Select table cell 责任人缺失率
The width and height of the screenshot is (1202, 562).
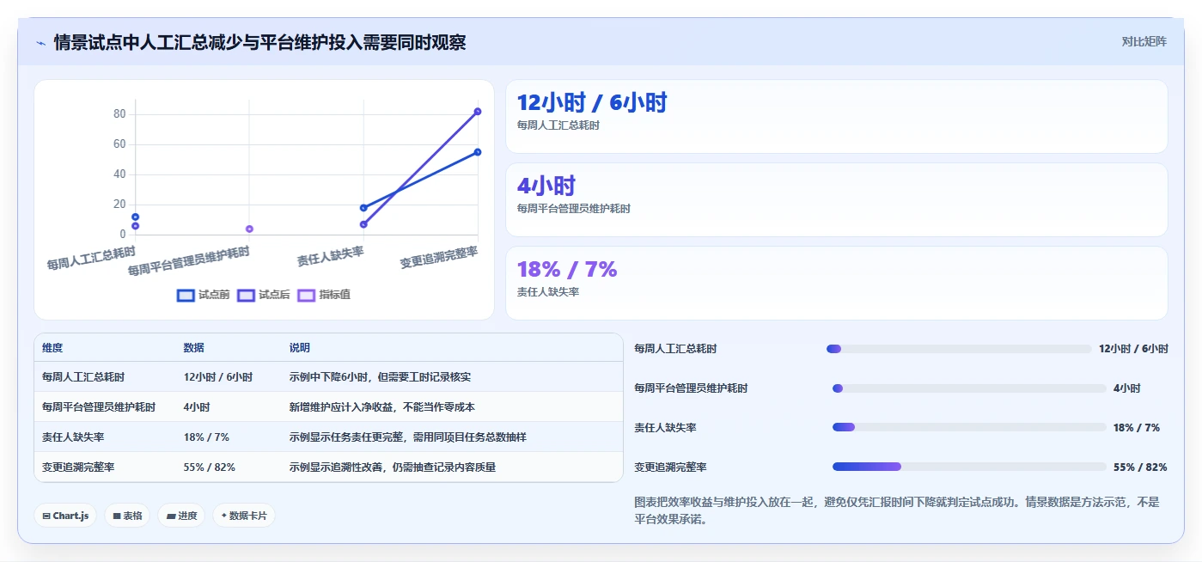(x=73, y=437)
